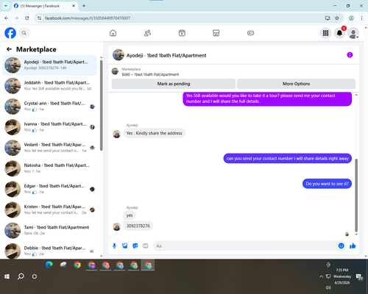Viewport: 368px width, 294px height.
Task: Open the Ayodeji conversation in the list
Action: click(49, 65)
